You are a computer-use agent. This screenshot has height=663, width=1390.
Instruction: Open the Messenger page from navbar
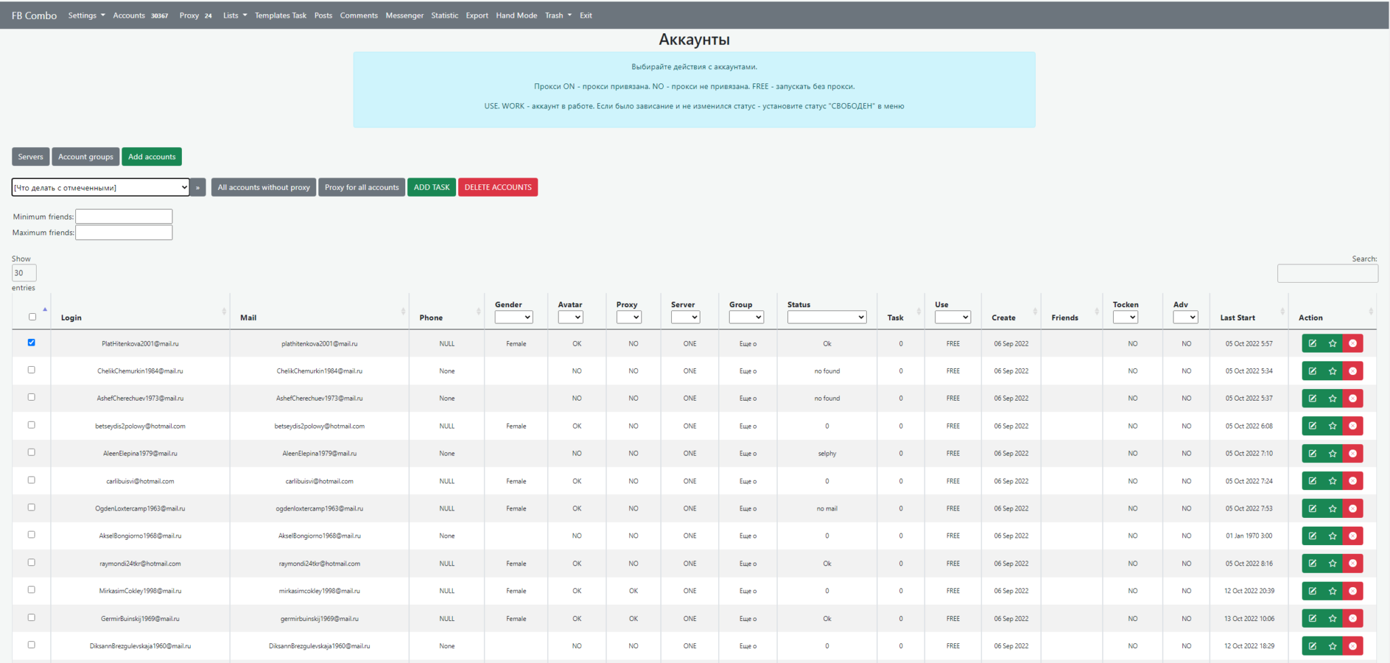(x=404, y=16)
